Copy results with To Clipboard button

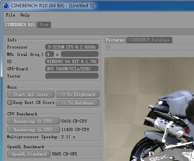click(78, 95)
